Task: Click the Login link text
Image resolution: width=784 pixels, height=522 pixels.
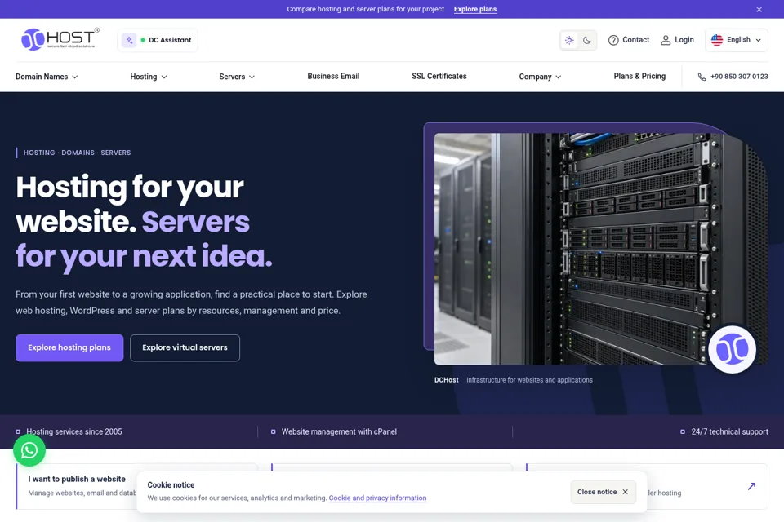Action: 684,39
